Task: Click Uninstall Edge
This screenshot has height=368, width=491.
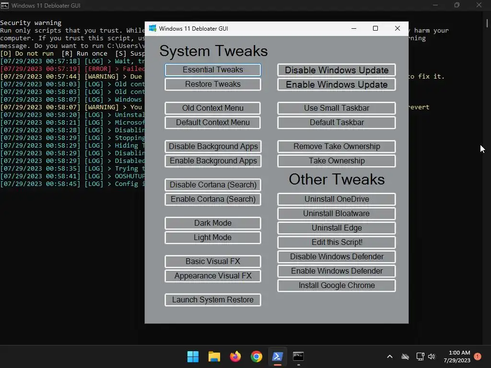Action: coord(337,228)
